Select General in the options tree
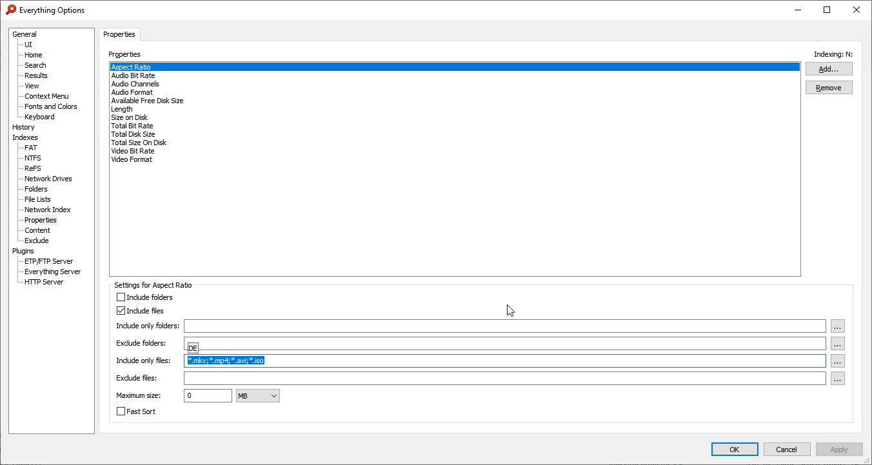 click(x=25, y=34)
